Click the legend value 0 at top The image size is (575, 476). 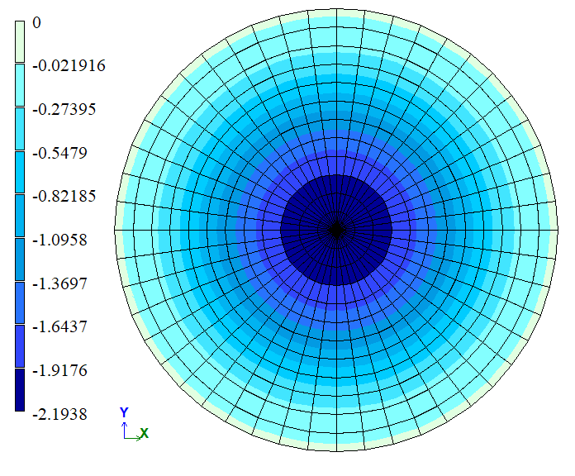coord(36,23)
